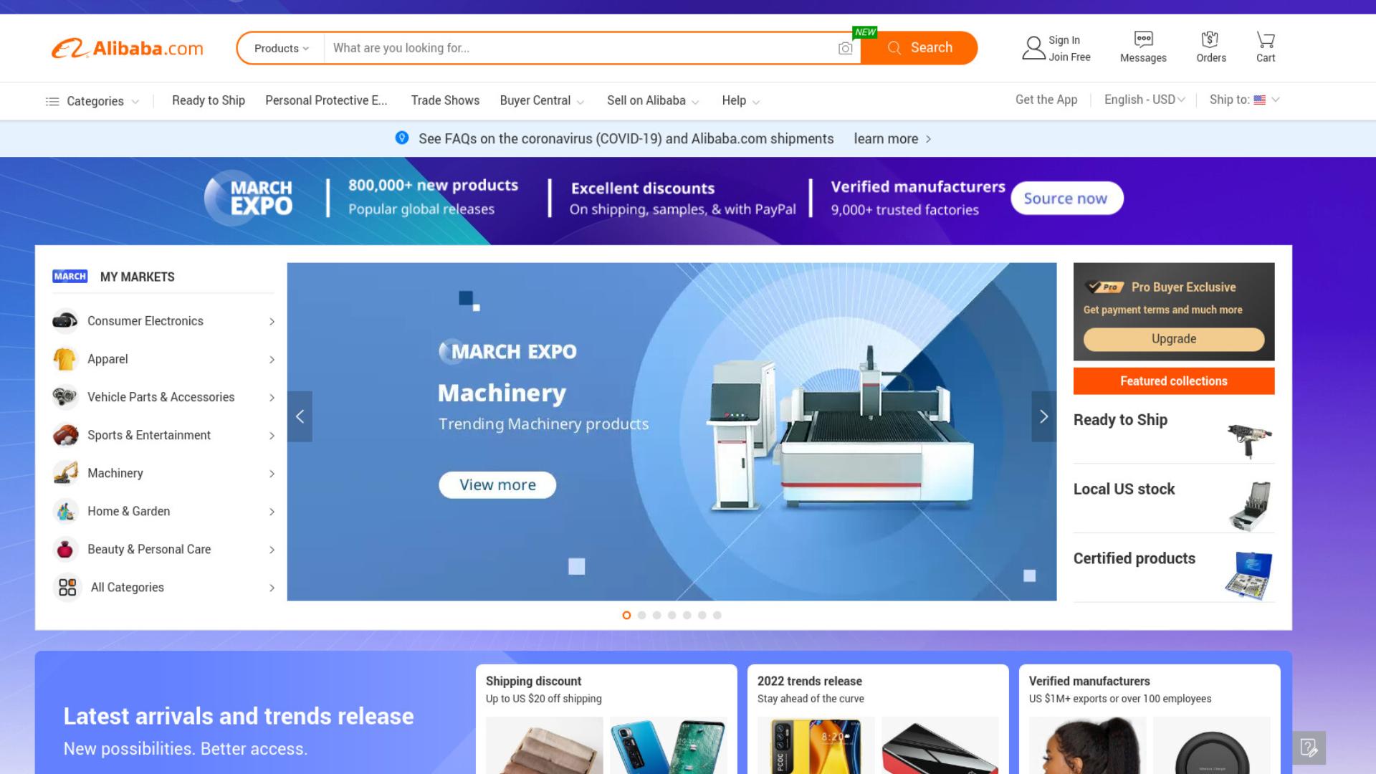Click the Beauty & Personal Care icon
The image size is (1376, 774).
pos(65,549)
